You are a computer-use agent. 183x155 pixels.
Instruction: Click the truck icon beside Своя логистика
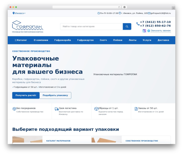click(57, 109)
